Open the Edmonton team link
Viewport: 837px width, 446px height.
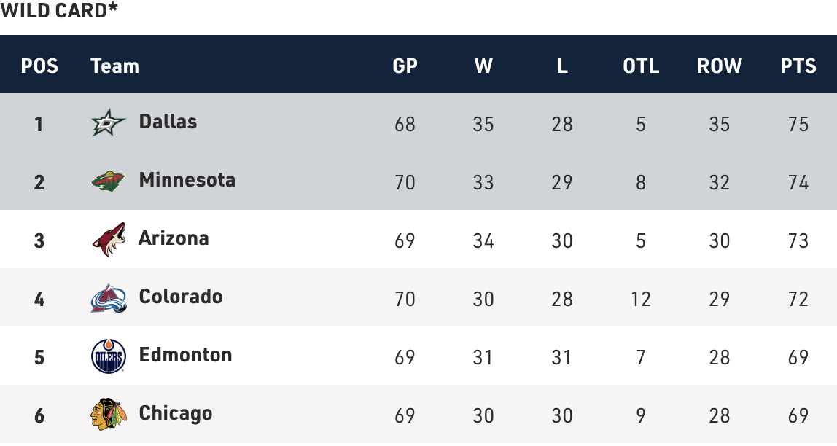pyautogui.click(x=185, y=355)
